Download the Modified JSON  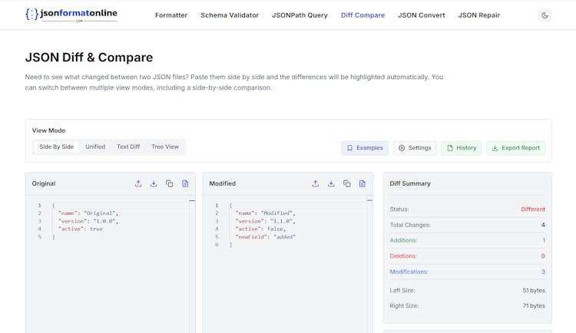[331, 184]
